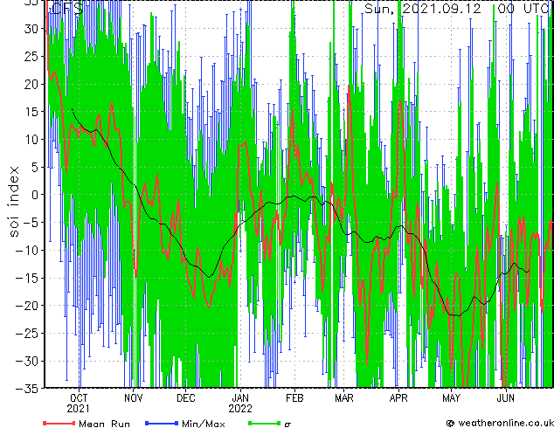Click the 'soi index' axis title

14,202
